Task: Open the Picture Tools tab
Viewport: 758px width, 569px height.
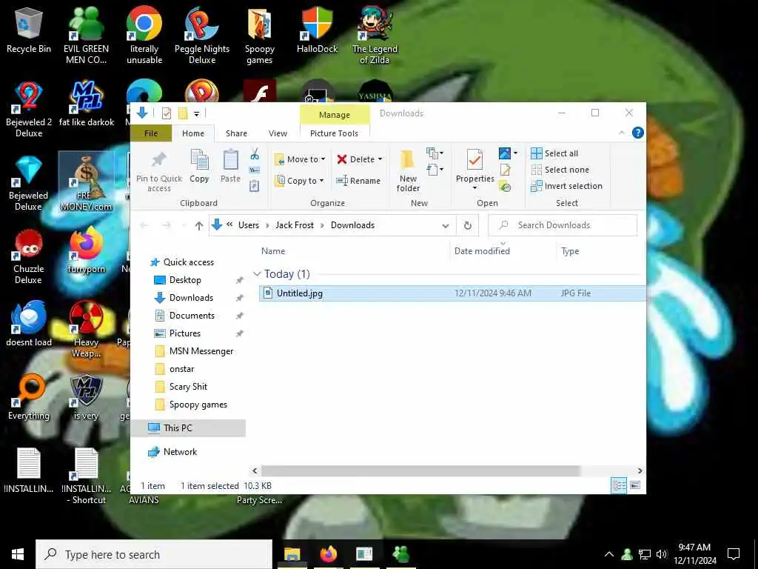Action: pyautogui.click(x=334, y=133)
